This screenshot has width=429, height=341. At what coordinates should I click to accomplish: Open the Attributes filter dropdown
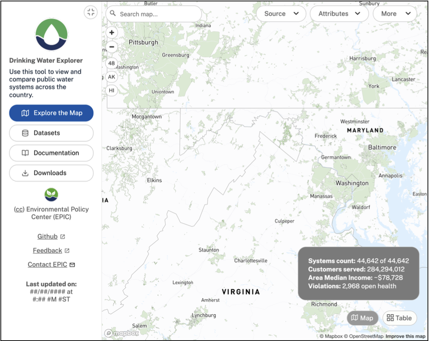[x=339, y=14]
